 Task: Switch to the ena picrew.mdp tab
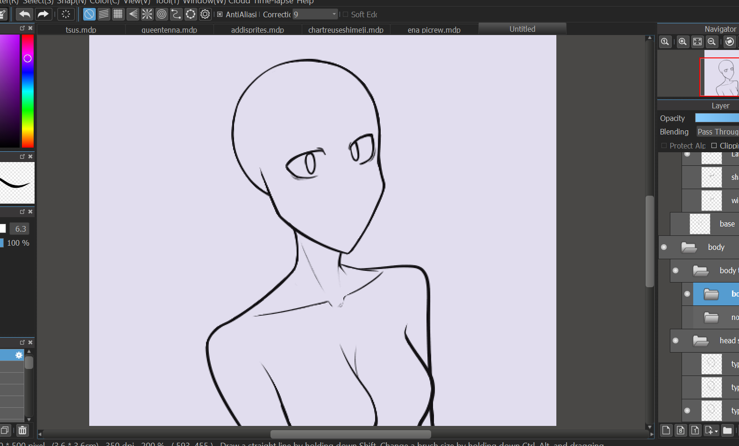(434, 30)
